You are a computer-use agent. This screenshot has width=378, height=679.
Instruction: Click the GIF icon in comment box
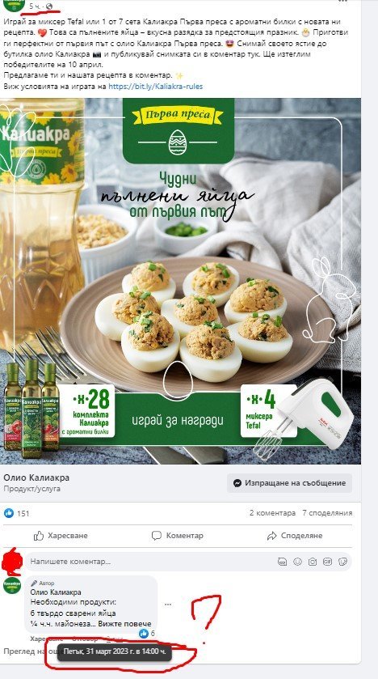[x=327, y=562]
